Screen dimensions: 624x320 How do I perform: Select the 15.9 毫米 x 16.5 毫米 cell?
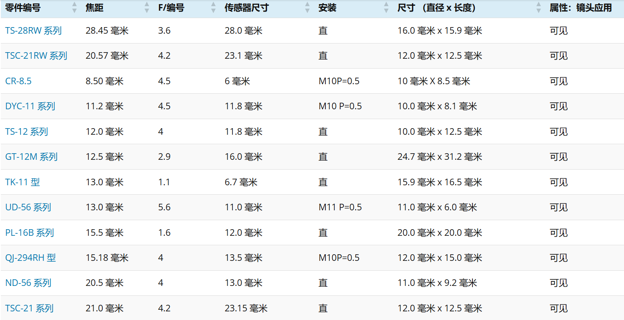click(440, 182)
